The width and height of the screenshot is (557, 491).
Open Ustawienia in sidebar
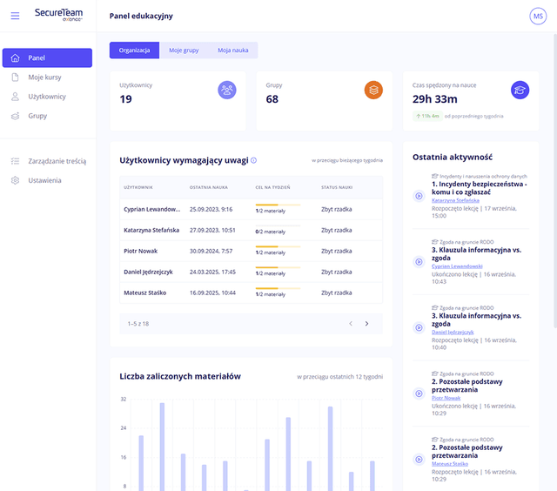[x=44, y=180]
